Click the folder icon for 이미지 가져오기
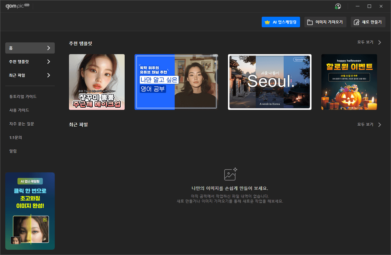The image size is (391, 255). tap(310, 22)
